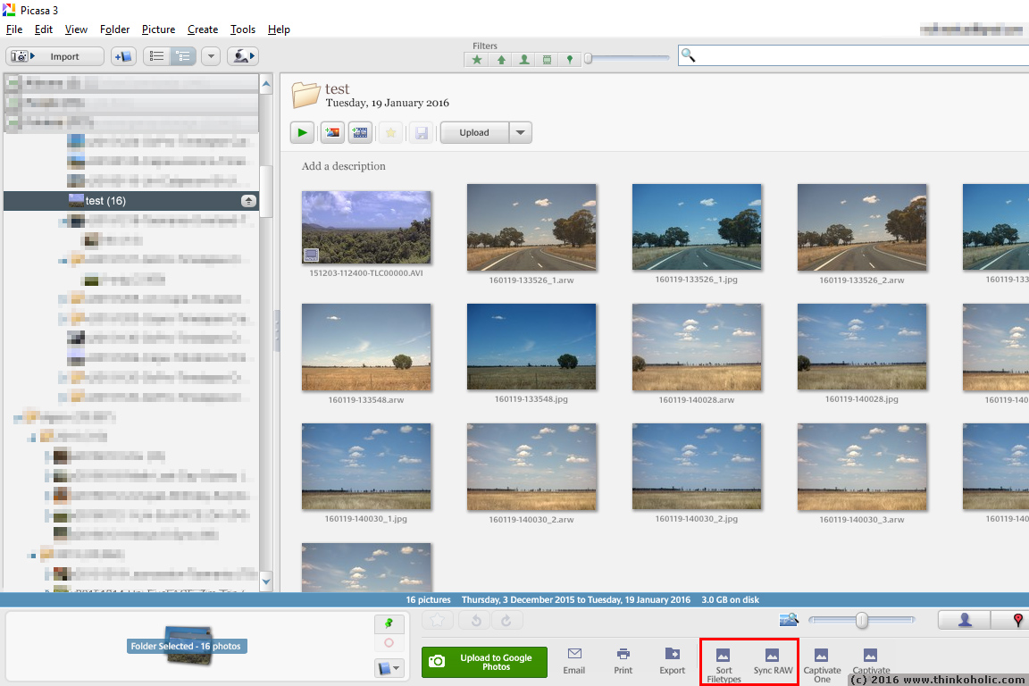The height and width of the screenshot is (686, 1029).
Task: Select thumbnail 160119-133526_1.arw
Action: click(x=531, y=227)
